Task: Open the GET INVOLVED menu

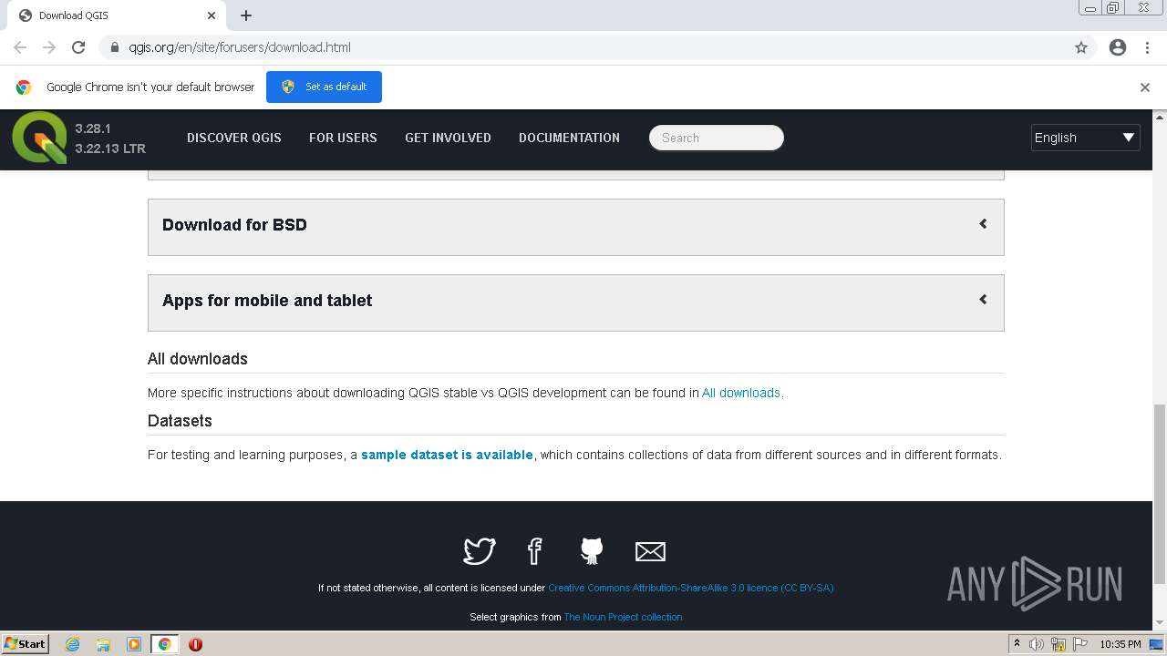Action: coord(448,138)
